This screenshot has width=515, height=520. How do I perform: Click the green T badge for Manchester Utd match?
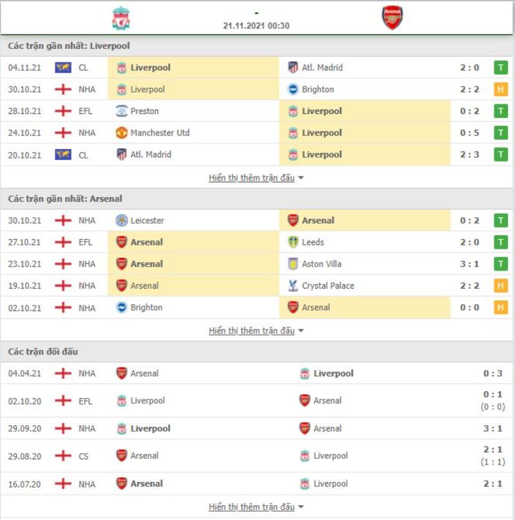click(x=500, y=133)
